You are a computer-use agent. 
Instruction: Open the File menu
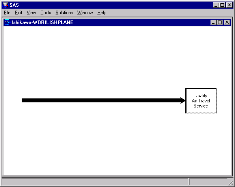point(7,13)
